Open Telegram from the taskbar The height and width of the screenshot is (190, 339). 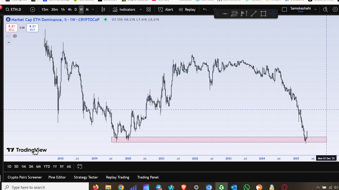pos(158,187)
